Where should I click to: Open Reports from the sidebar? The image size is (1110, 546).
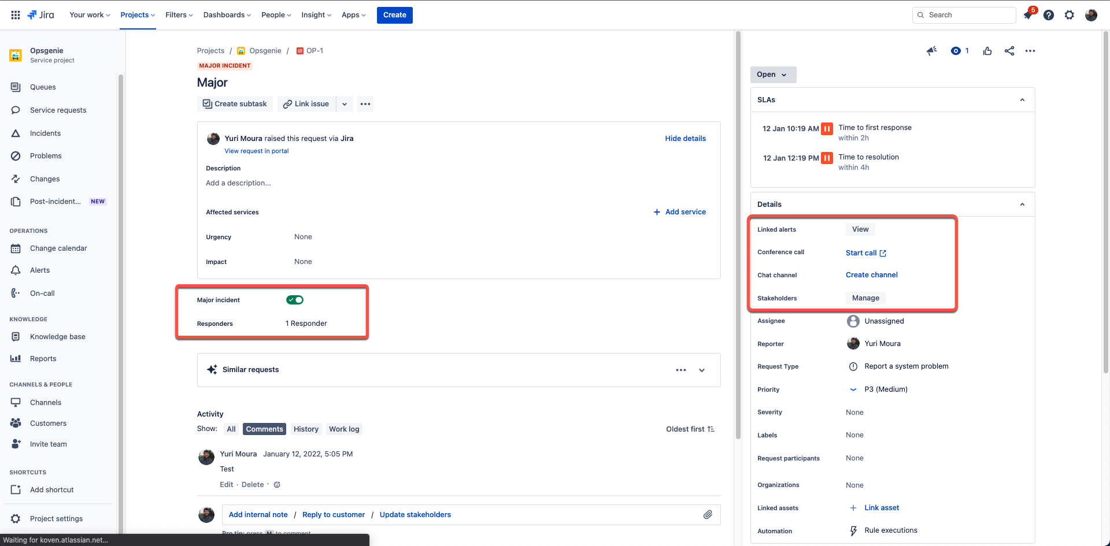point(43,358)
